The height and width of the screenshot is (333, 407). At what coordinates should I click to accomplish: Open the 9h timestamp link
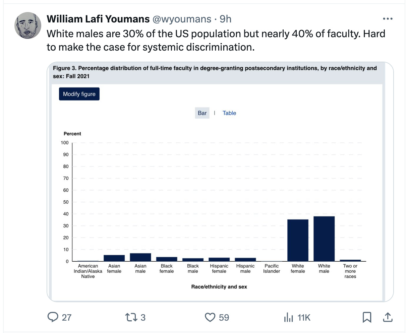[225, 19]
